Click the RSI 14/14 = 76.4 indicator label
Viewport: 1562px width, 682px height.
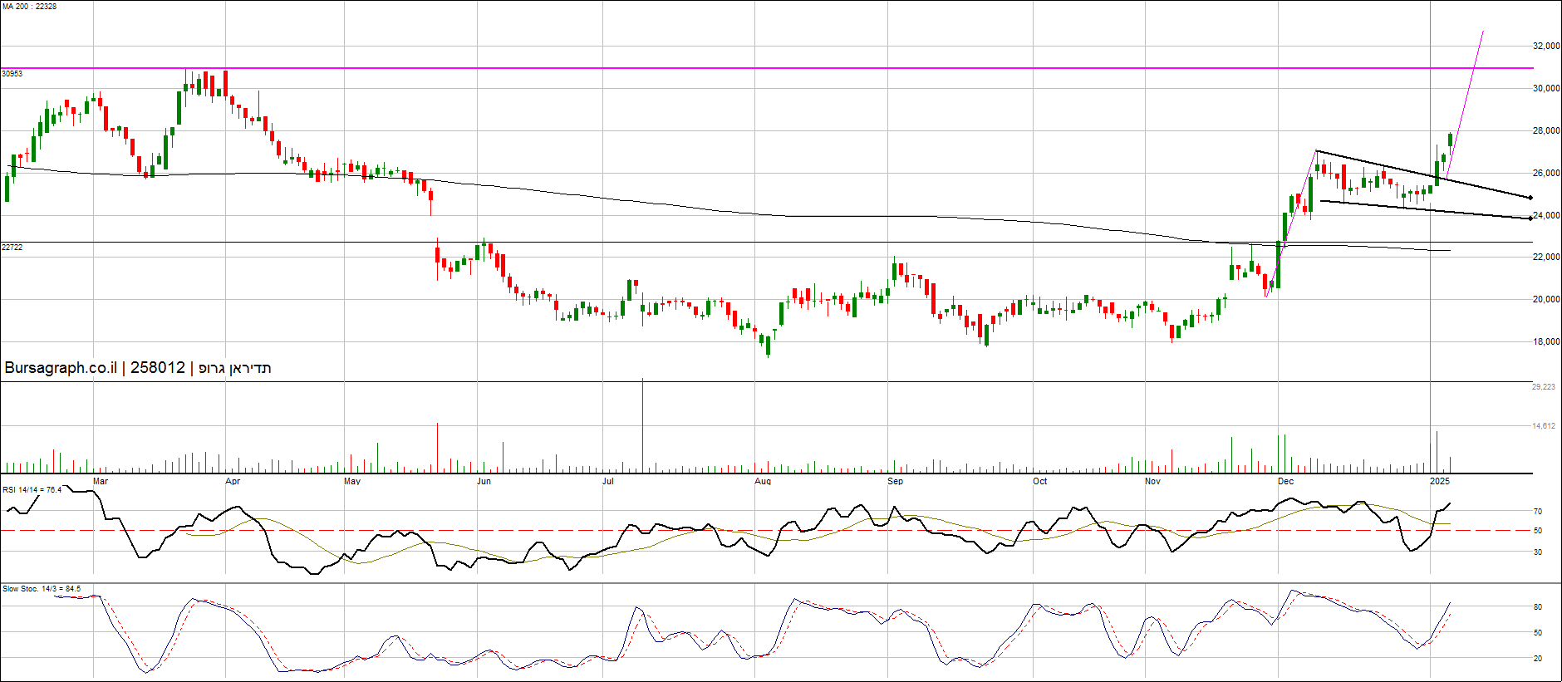32,490
